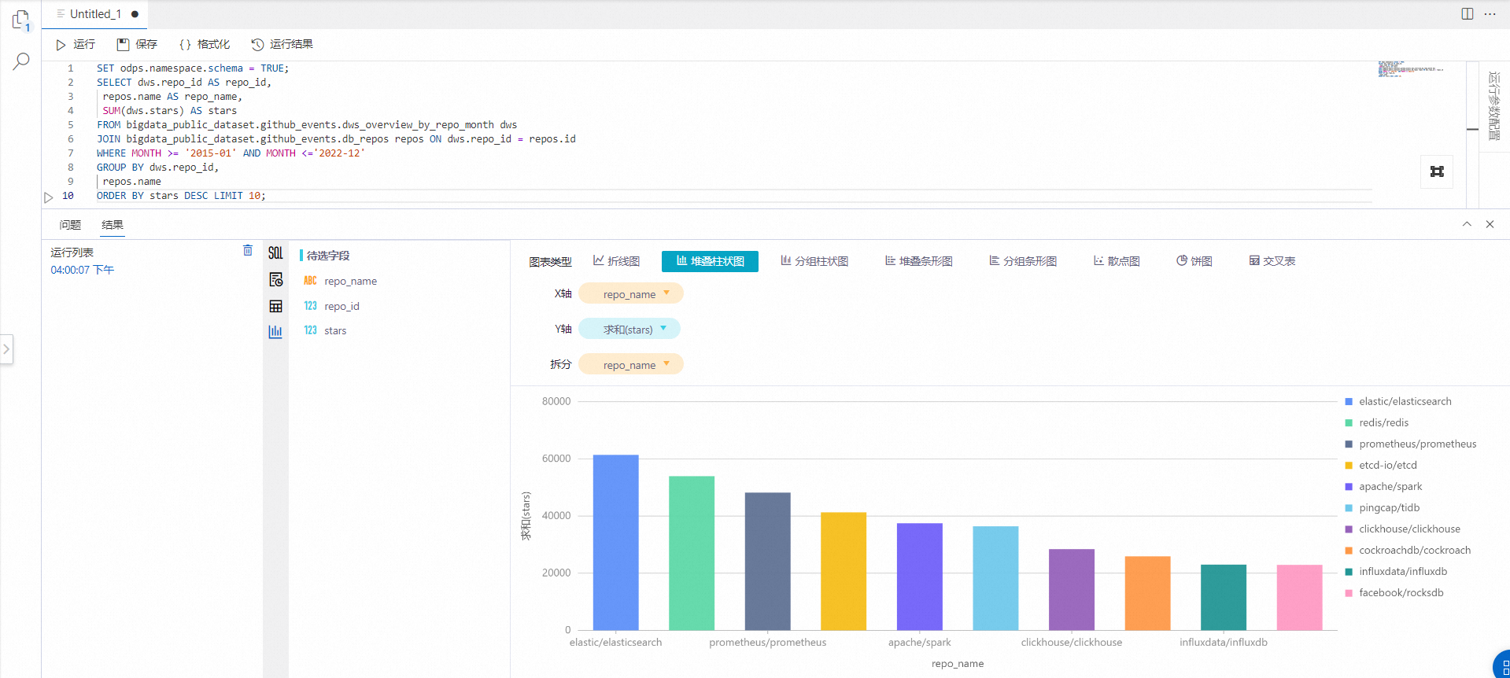
Task: Choose the 堆叠柱状图 chart type
Action: click(710, 261)
